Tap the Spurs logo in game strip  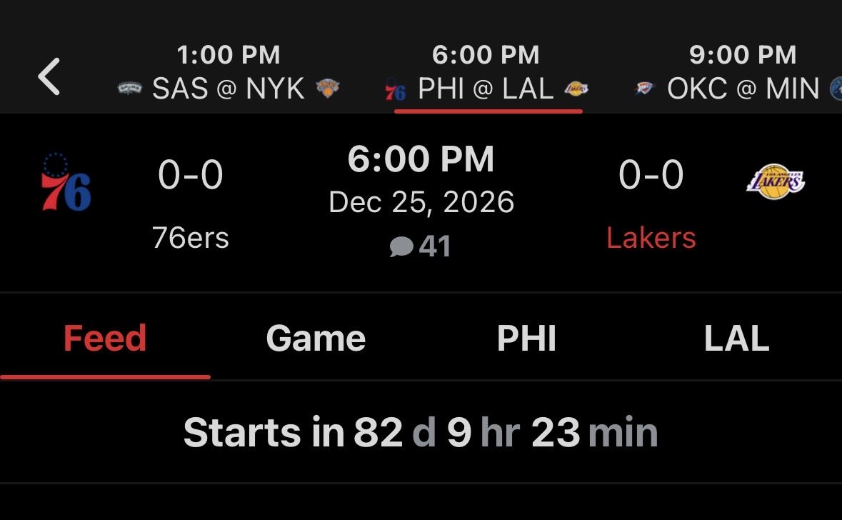130,88
